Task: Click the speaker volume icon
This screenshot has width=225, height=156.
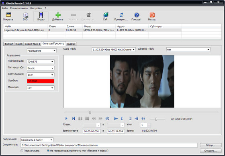Action: pyautogui.click(x=143, y=118)
